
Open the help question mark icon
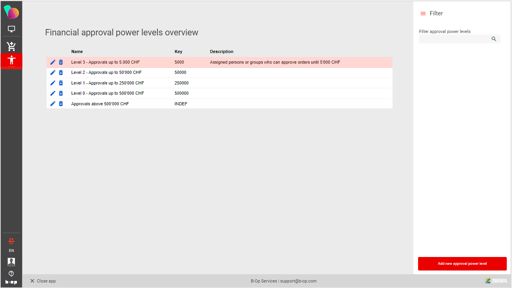tap(11, 273)
